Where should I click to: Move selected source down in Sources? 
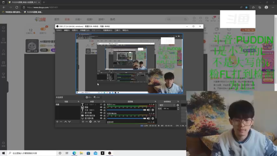pyautogui.click(x=99, y=122)
